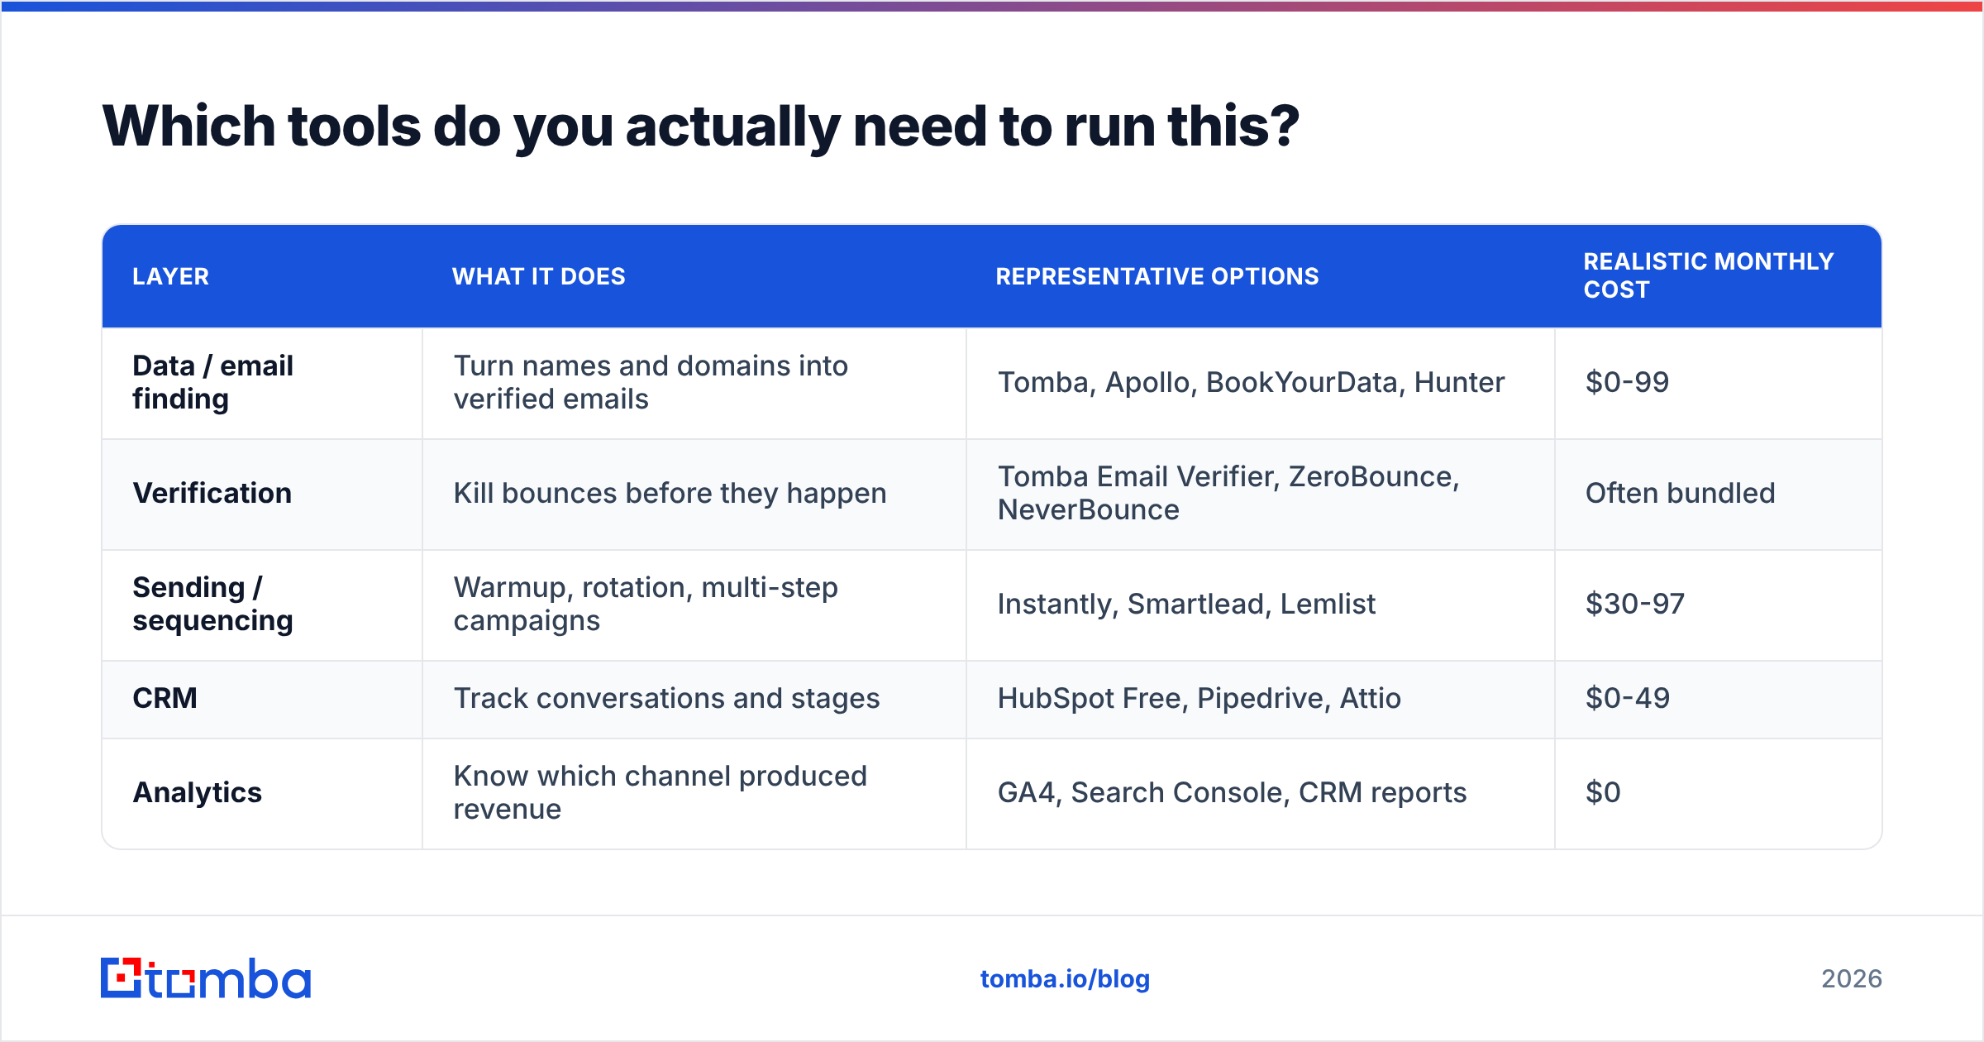The height and width of the screenshot is (1042, 1984).
Task: Click 'Instantly, Smartlead, Lemlist' cell
Action: (x=1261, y=605)
